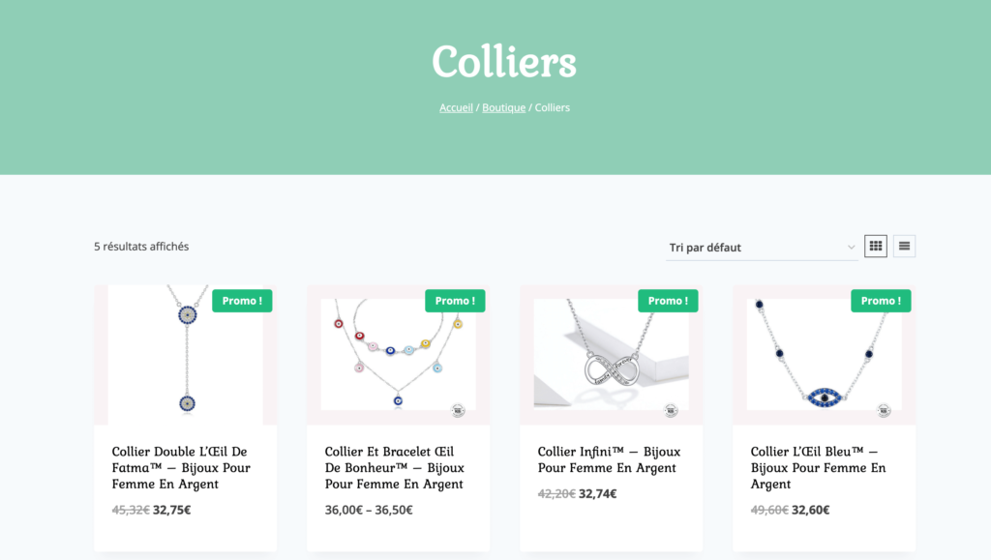Viewport: 991px width, 560px height.
Task: Click the 32,75€ sale price
Action: (172, 510)
